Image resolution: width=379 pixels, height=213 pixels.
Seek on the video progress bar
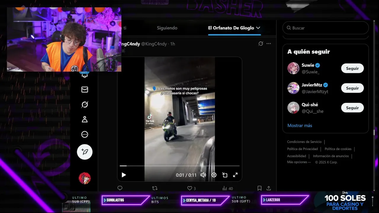pyautogui.click(x=179, y=166)
